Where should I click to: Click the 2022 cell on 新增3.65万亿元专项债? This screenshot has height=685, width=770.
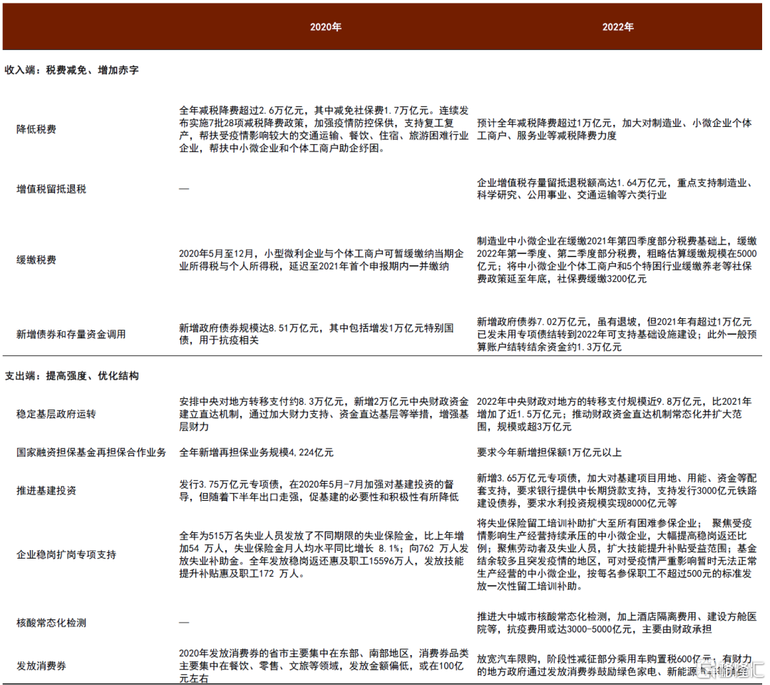(613, 490)
